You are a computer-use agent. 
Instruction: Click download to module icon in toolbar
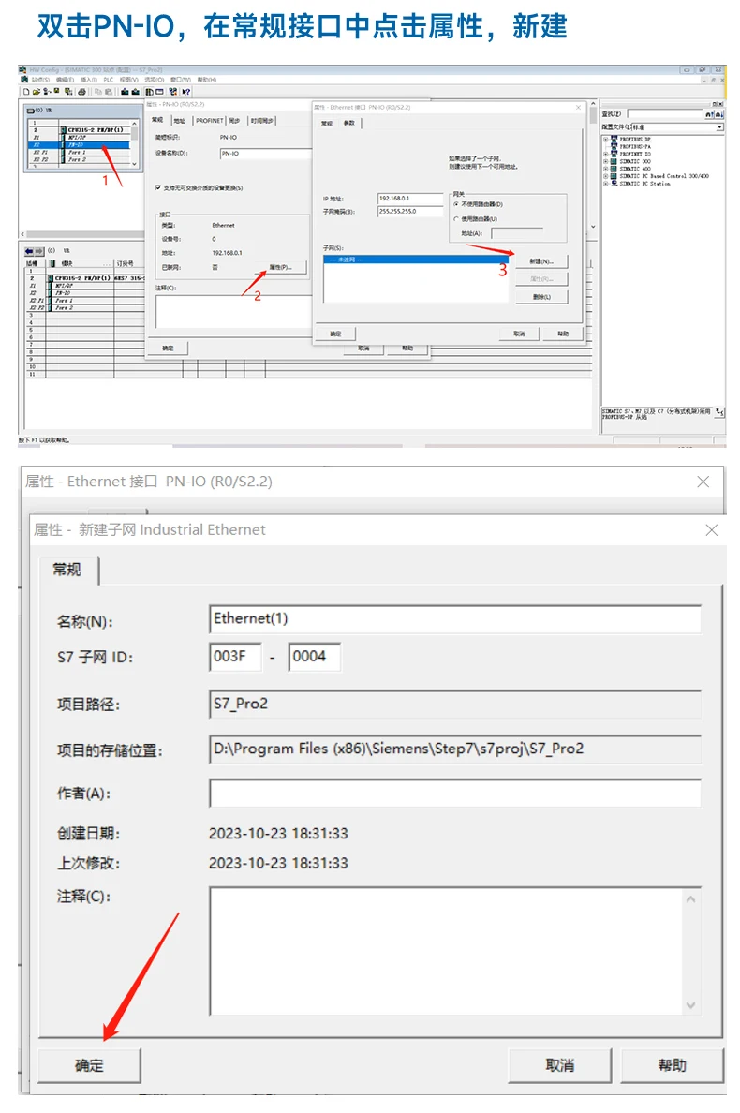click(x=125, y=91)
